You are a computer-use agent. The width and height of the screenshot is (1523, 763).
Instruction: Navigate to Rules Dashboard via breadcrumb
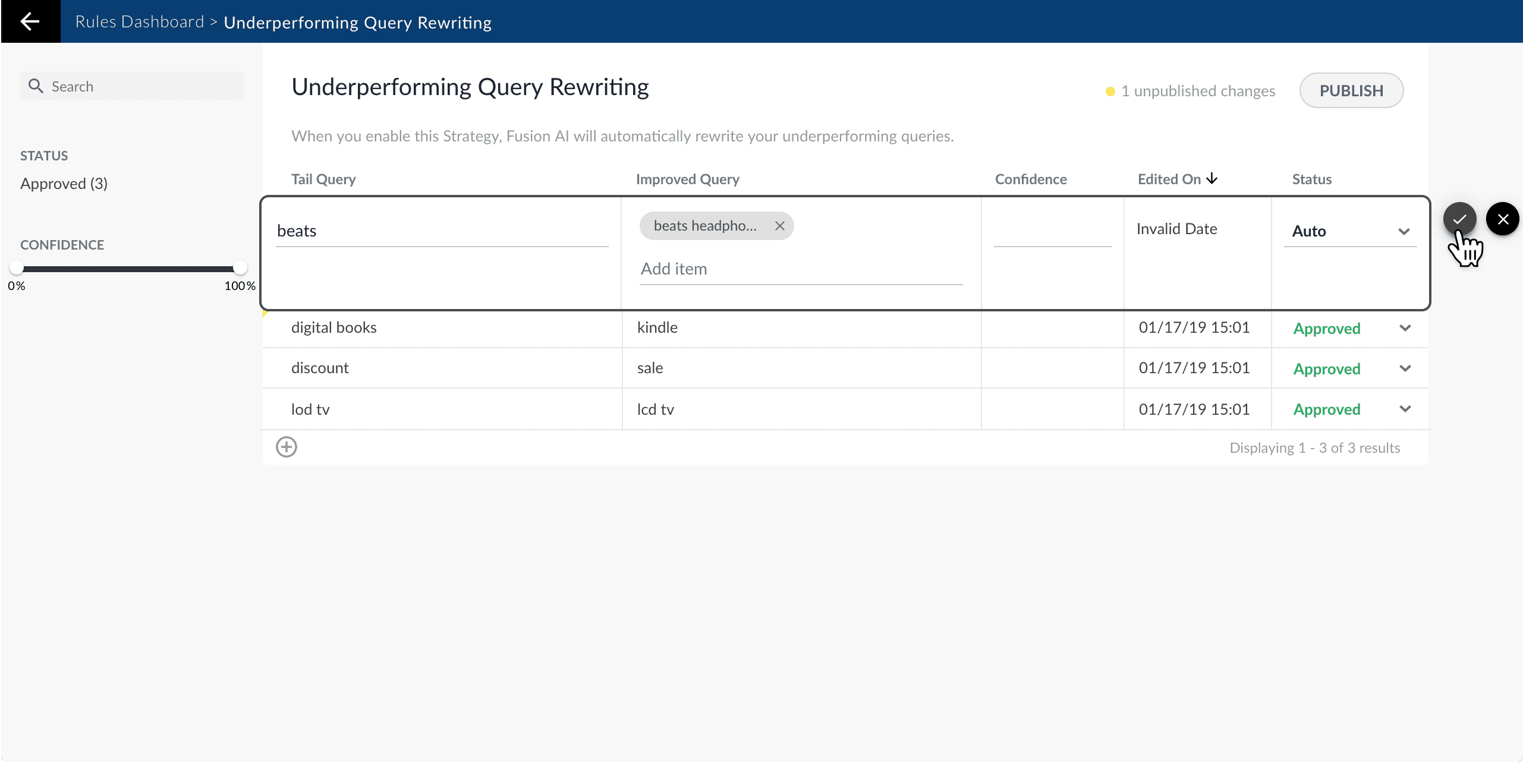140,21
